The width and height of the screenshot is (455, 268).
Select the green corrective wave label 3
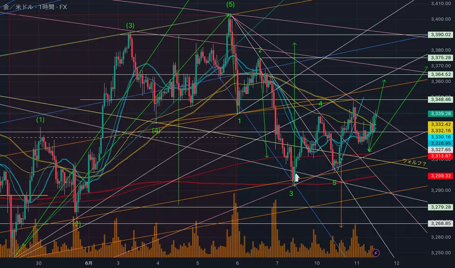291,193
